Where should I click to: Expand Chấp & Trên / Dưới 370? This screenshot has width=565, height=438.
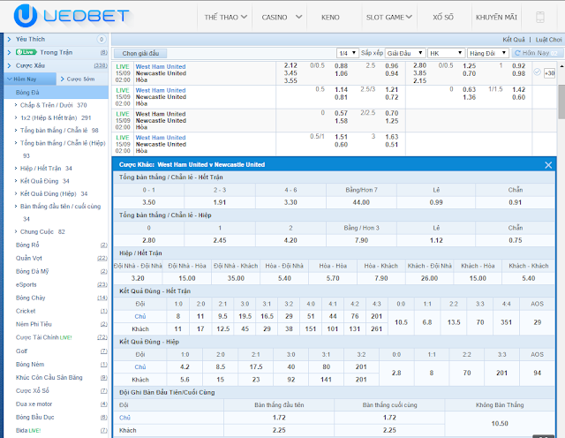coord(53,105)
